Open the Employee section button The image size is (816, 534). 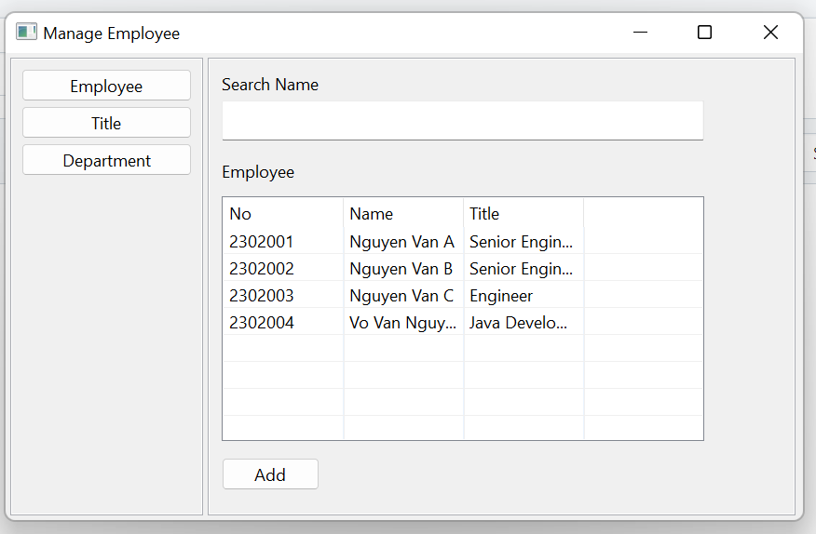coord(107,86)
